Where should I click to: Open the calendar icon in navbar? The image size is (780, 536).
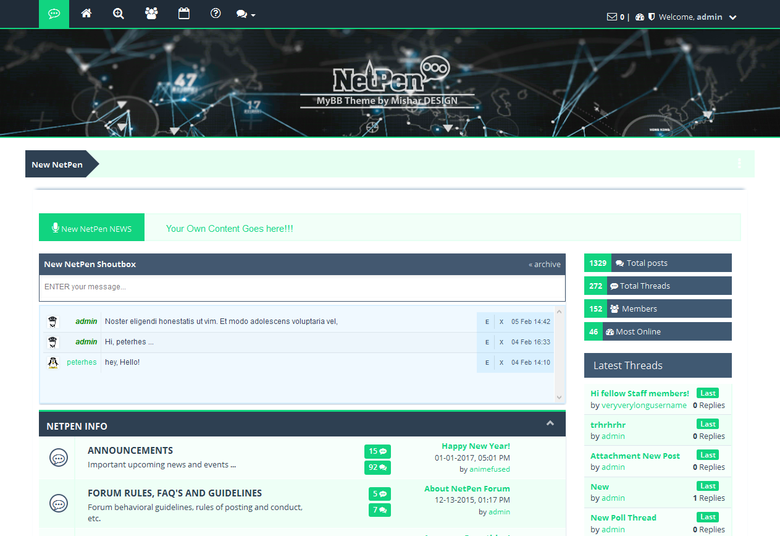coord(184,14)
